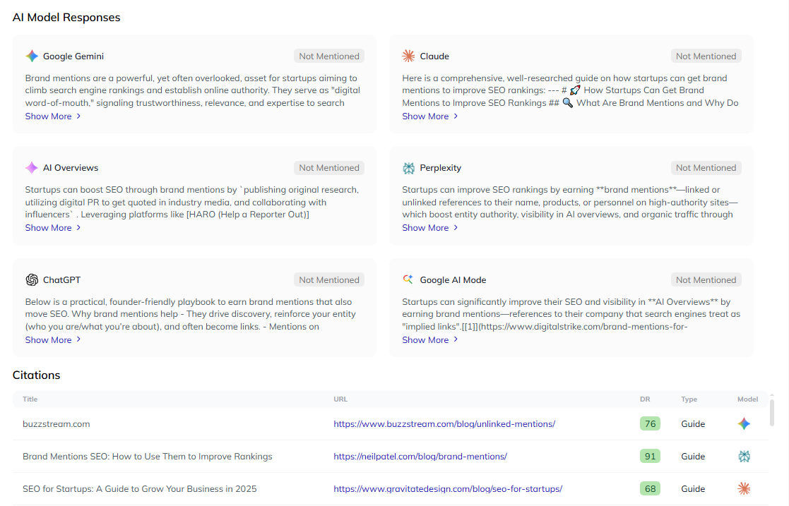The height and width of the screenshot is (506, 789).
Task: Click Not Mentioned badge on Perplexity card
Action: 706,168
